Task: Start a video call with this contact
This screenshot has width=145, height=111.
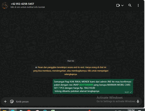Action: point(118,5)
